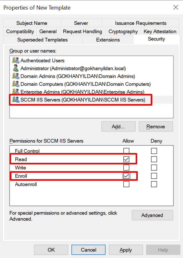
Task: Click Remove to delete selected group
Action: 156,127
